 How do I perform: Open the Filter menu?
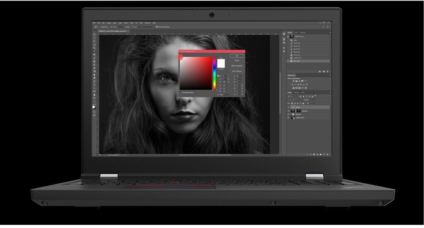coord(131,23)
